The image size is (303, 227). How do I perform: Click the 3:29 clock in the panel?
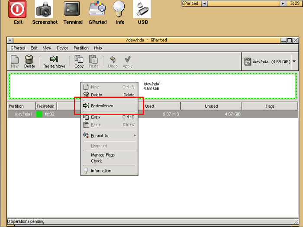[x=295, y=3]
